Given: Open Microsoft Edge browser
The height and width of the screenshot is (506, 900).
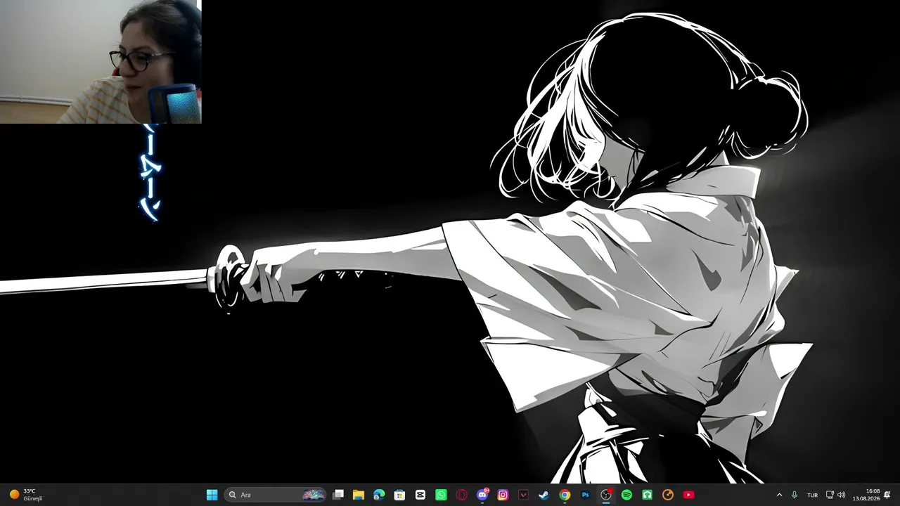Looking at the screenshot, I should (x=379, y=495).
